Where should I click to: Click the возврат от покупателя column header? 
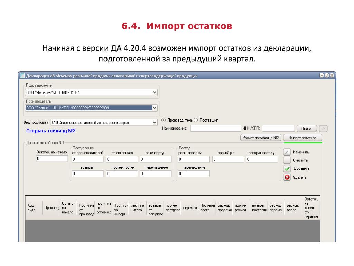pos(155,208)
